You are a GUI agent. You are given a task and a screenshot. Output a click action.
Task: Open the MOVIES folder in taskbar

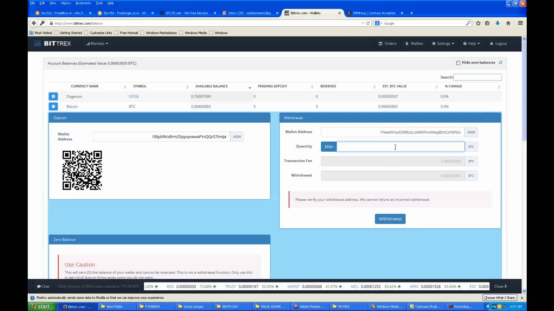[x=348, y=307]
